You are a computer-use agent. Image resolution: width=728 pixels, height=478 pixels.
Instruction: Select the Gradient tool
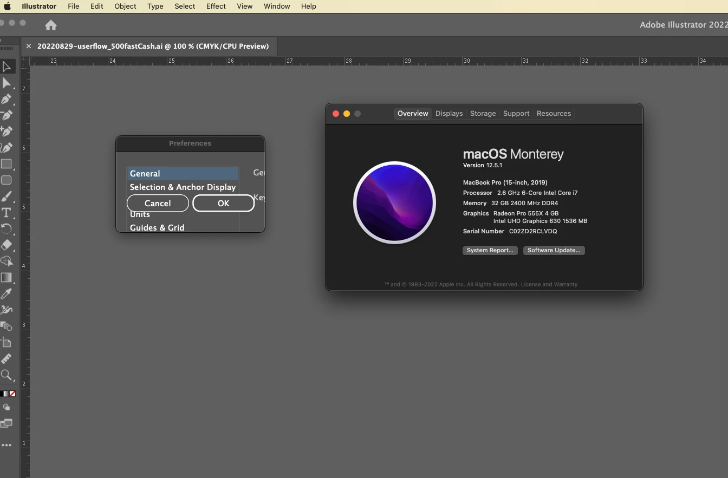[6, 277]
